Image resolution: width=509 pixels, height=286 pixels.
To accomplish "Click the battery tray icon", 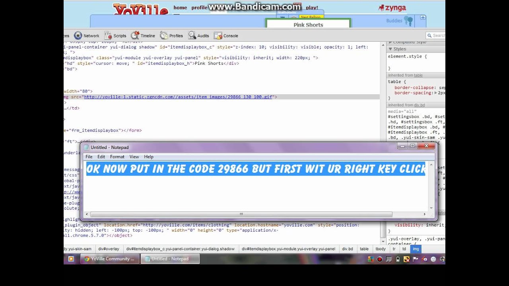I will click(398, 259).
